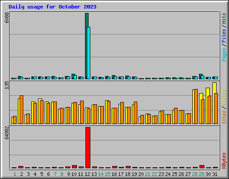Click the red KBytes bar for day 29
This screenshot has width=229, height=179.
click(x=202, y=166)
